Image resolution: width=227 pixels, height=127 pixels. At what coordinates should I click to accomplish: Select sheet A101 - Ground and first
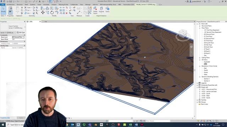point(209,89)
